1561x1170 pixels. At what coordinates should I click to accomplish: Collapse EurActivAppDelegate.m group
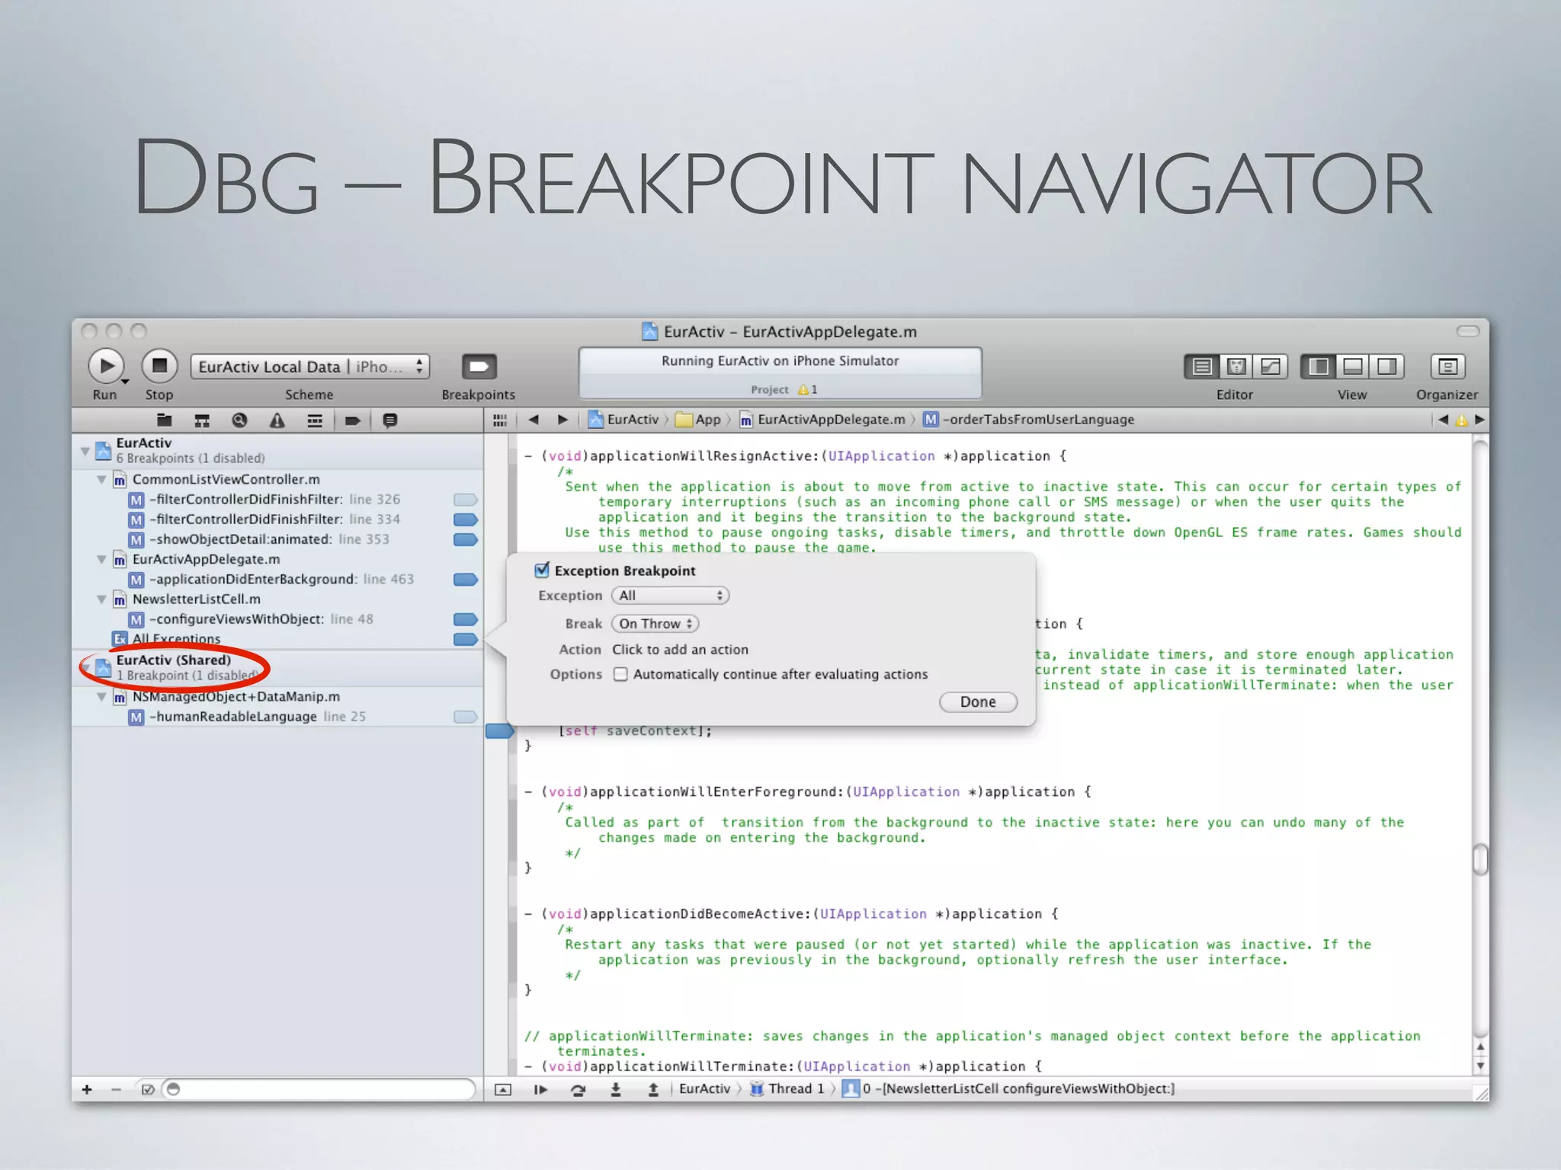[x=101, y=559]
